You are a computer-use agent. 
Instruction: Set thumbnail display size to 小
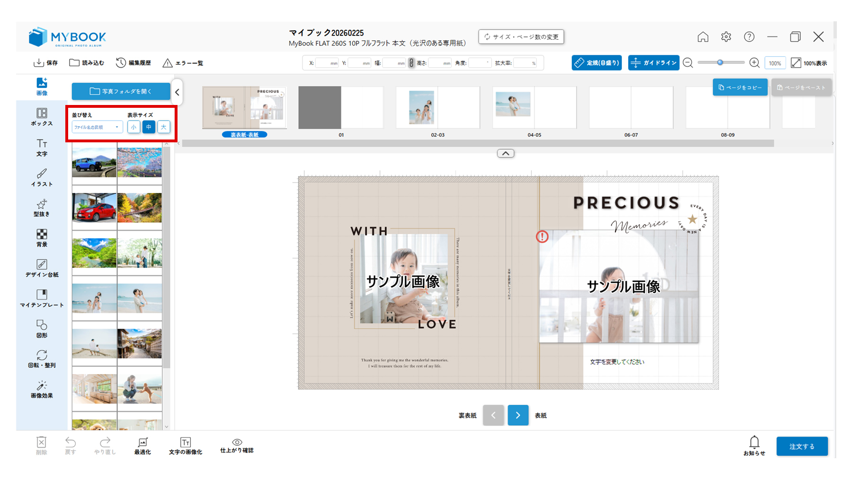pyautogui.click(x=133, y=127)
